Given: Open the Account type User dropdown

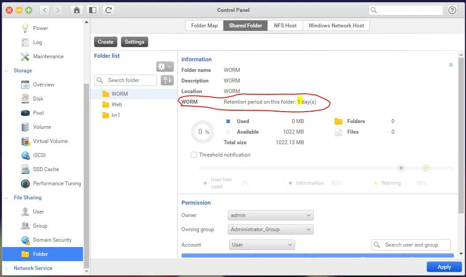Looking at the screenshot, I should 262,245.
